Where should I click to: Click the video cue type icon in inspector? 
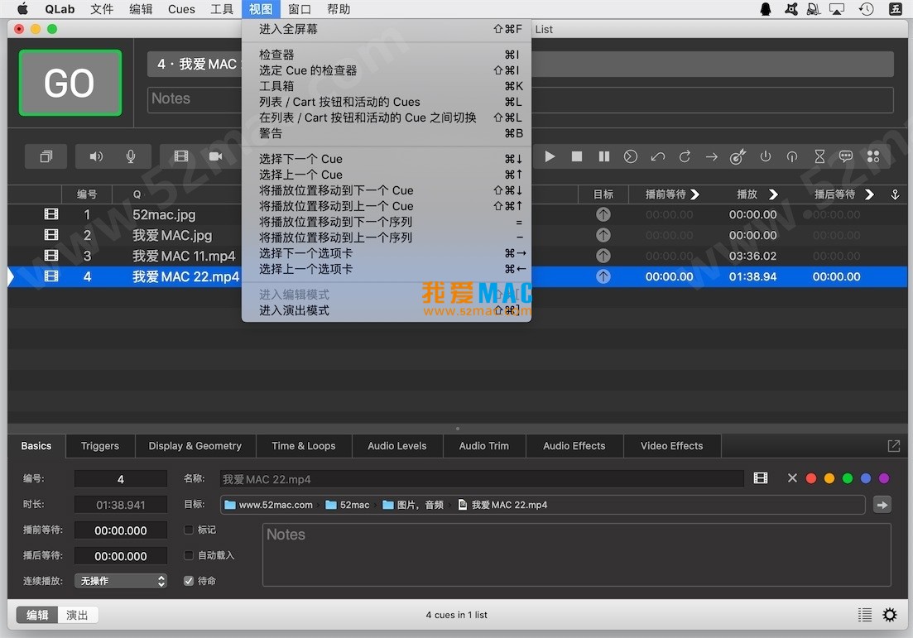coord(761,478)
